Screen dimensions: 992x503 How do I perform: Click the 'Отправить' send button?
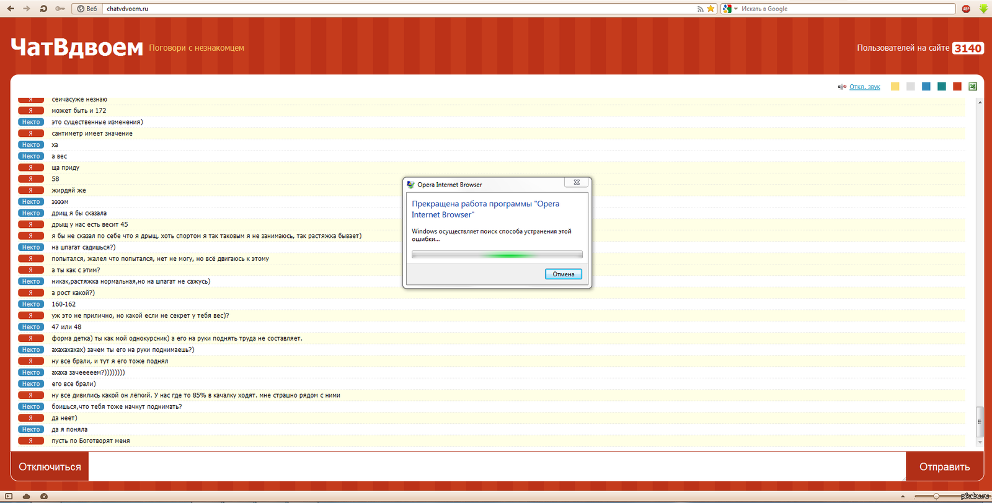coord(944,466)
